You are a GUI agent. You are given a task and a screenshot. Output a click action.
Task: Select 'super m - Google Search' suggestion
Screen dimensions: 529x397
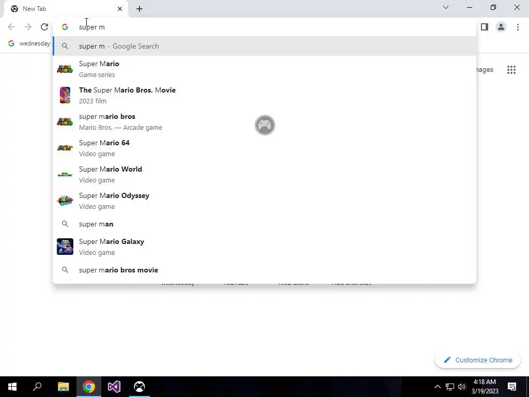tap(264, 46)
